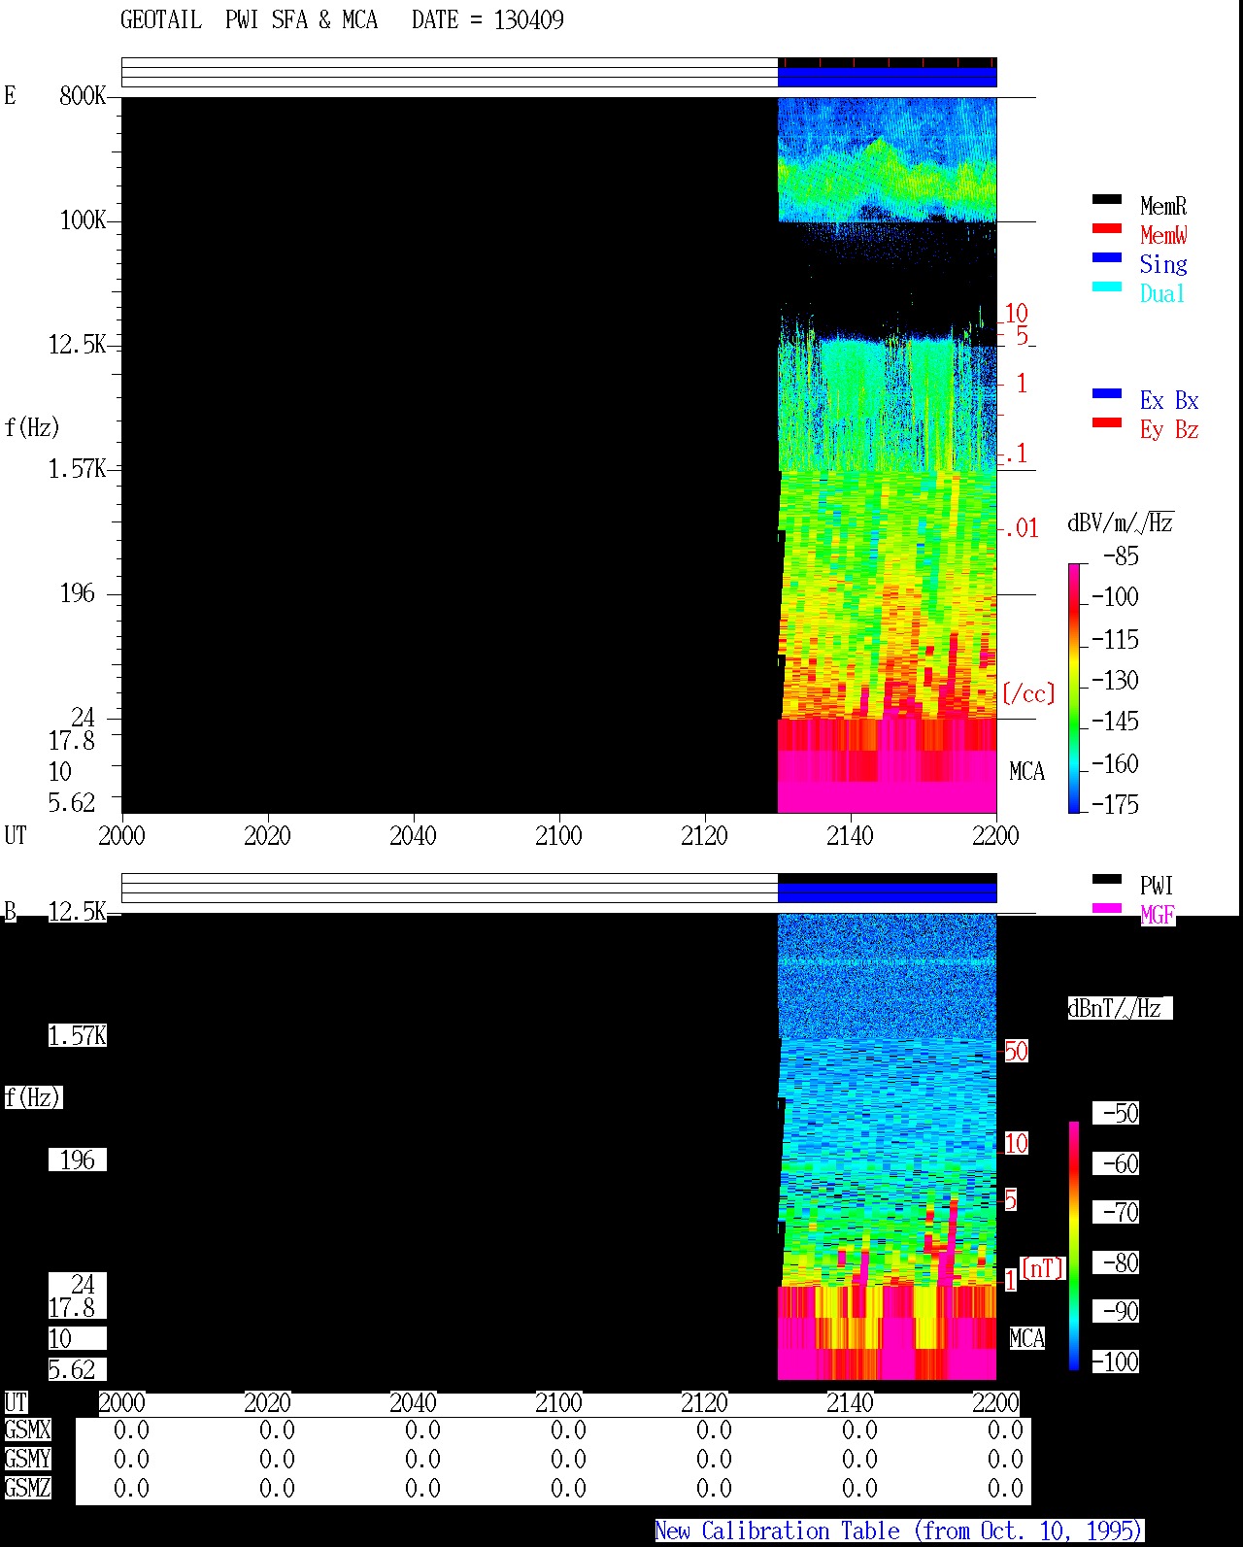Click the '2120' time tick under E panel

[x=704, y=835]
